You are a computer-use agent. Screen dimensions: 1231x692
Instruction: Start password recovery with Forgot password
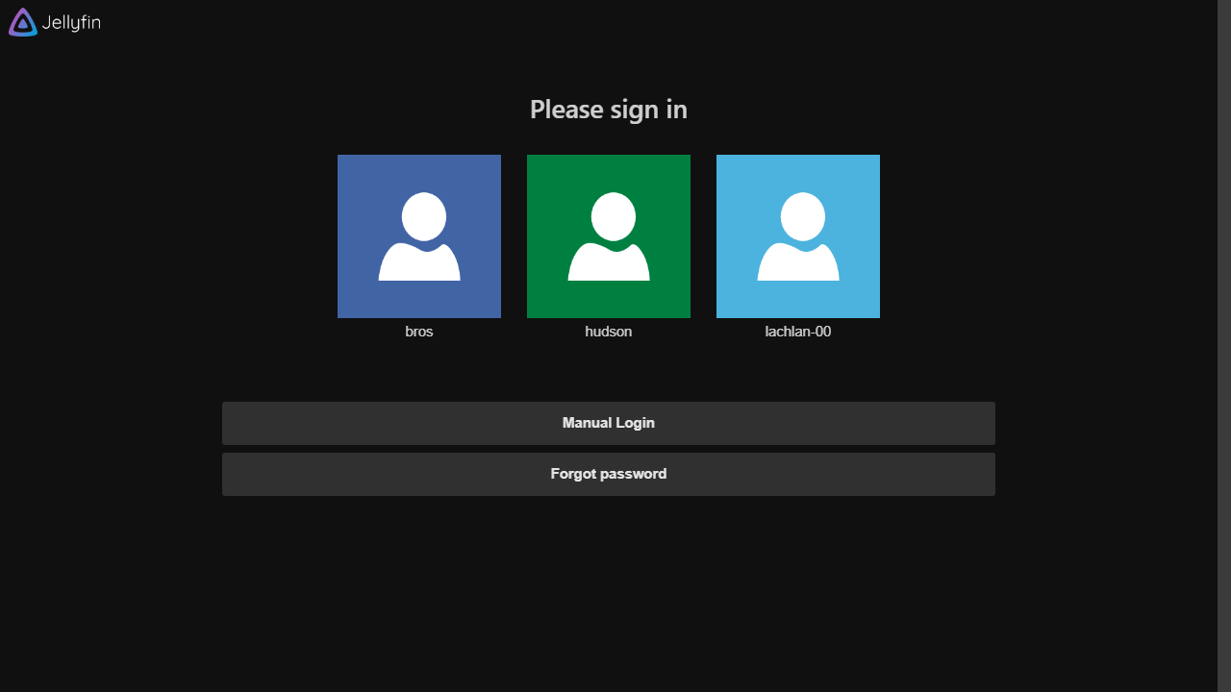[x=608, y=473]
